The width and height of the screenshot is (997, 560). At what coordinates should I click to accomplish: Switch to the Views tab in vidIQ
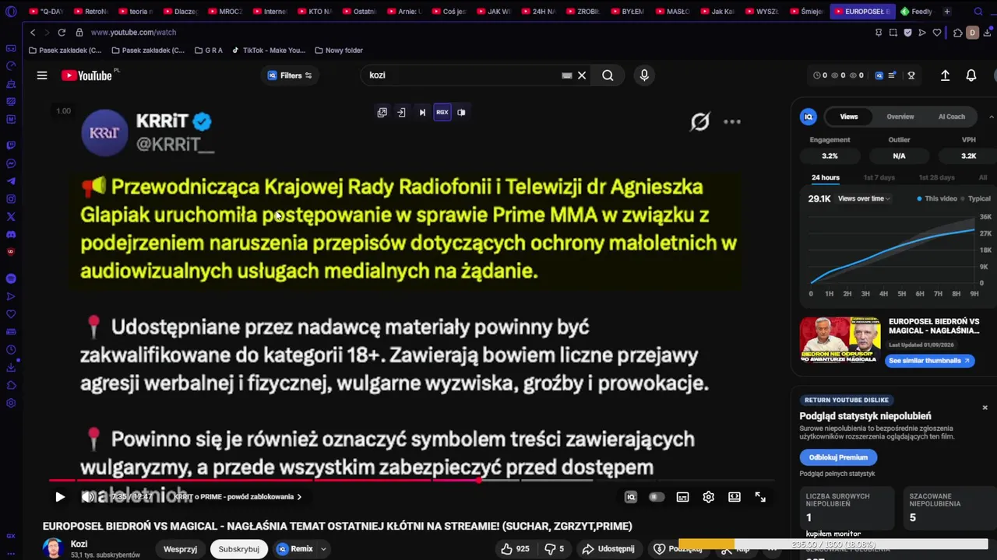849,117
